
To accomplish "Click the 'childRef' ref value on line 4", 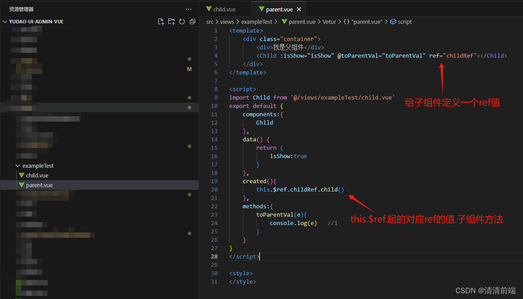I will (460, 55).
